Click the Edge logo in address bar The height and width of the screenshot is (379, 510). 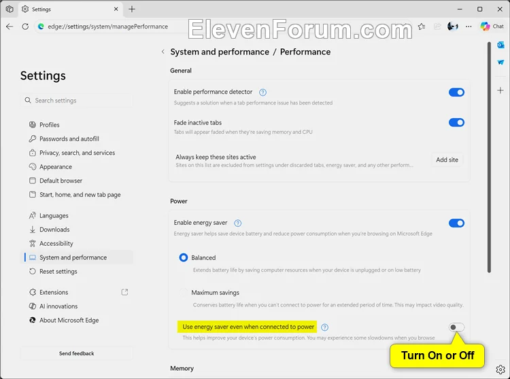[41, 26]
